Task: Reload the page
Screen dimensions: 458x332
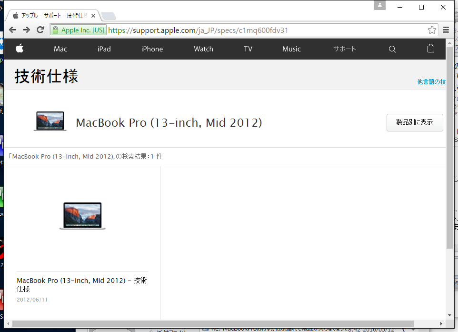Action: point(41,30)
